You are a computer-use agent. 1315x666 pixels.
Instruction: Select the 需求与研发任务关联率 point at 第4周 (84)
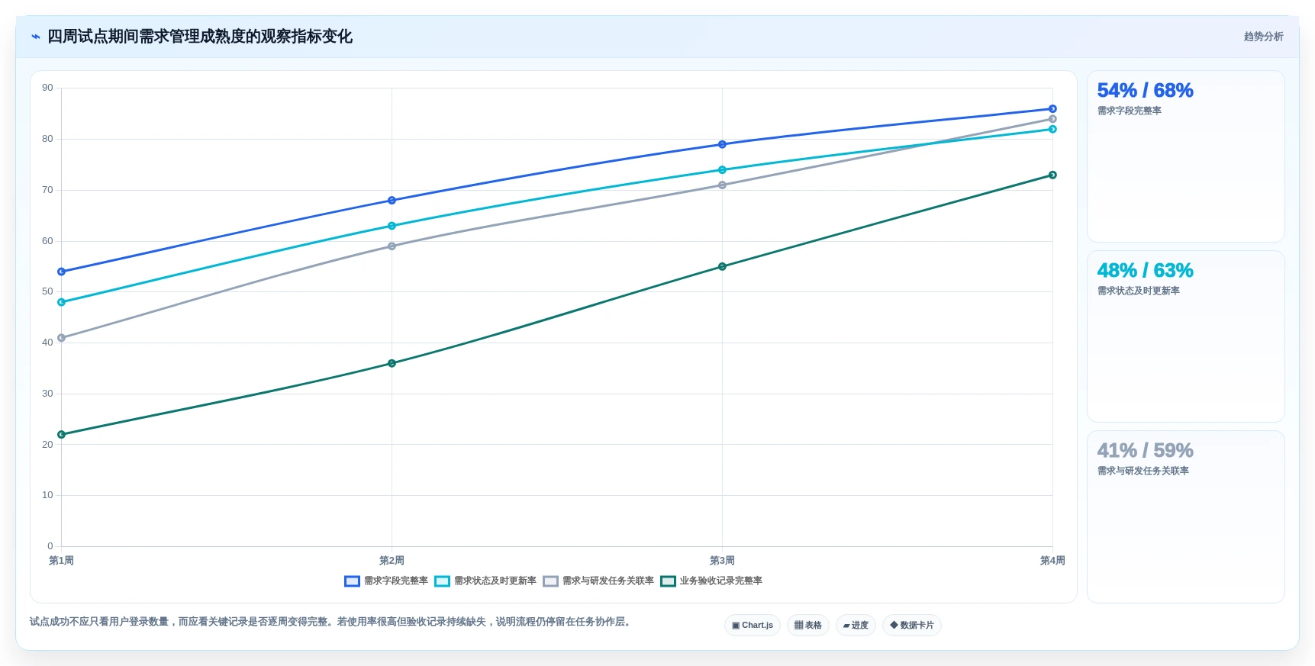point(1052,119)
